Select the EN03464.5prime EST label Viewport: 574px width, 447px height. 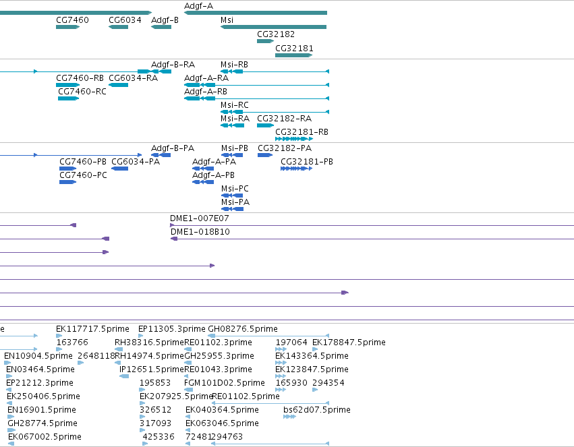40,370
